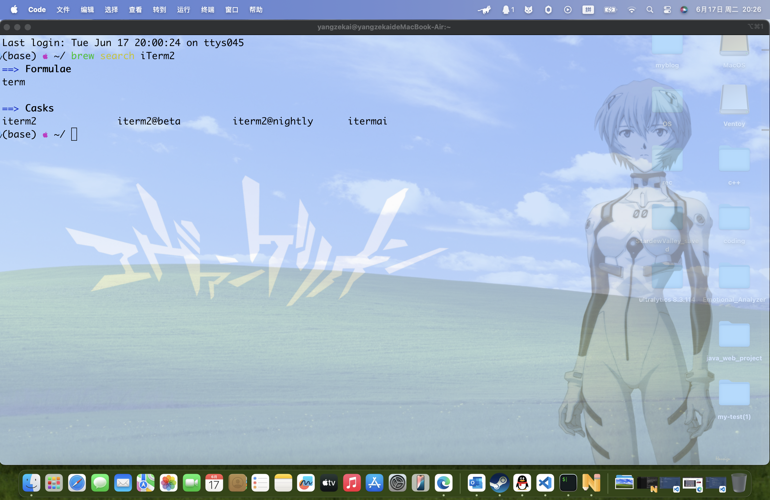Open the Wi-Fi menu
This screenshot has height=500, width=770.
click(631, 10)
